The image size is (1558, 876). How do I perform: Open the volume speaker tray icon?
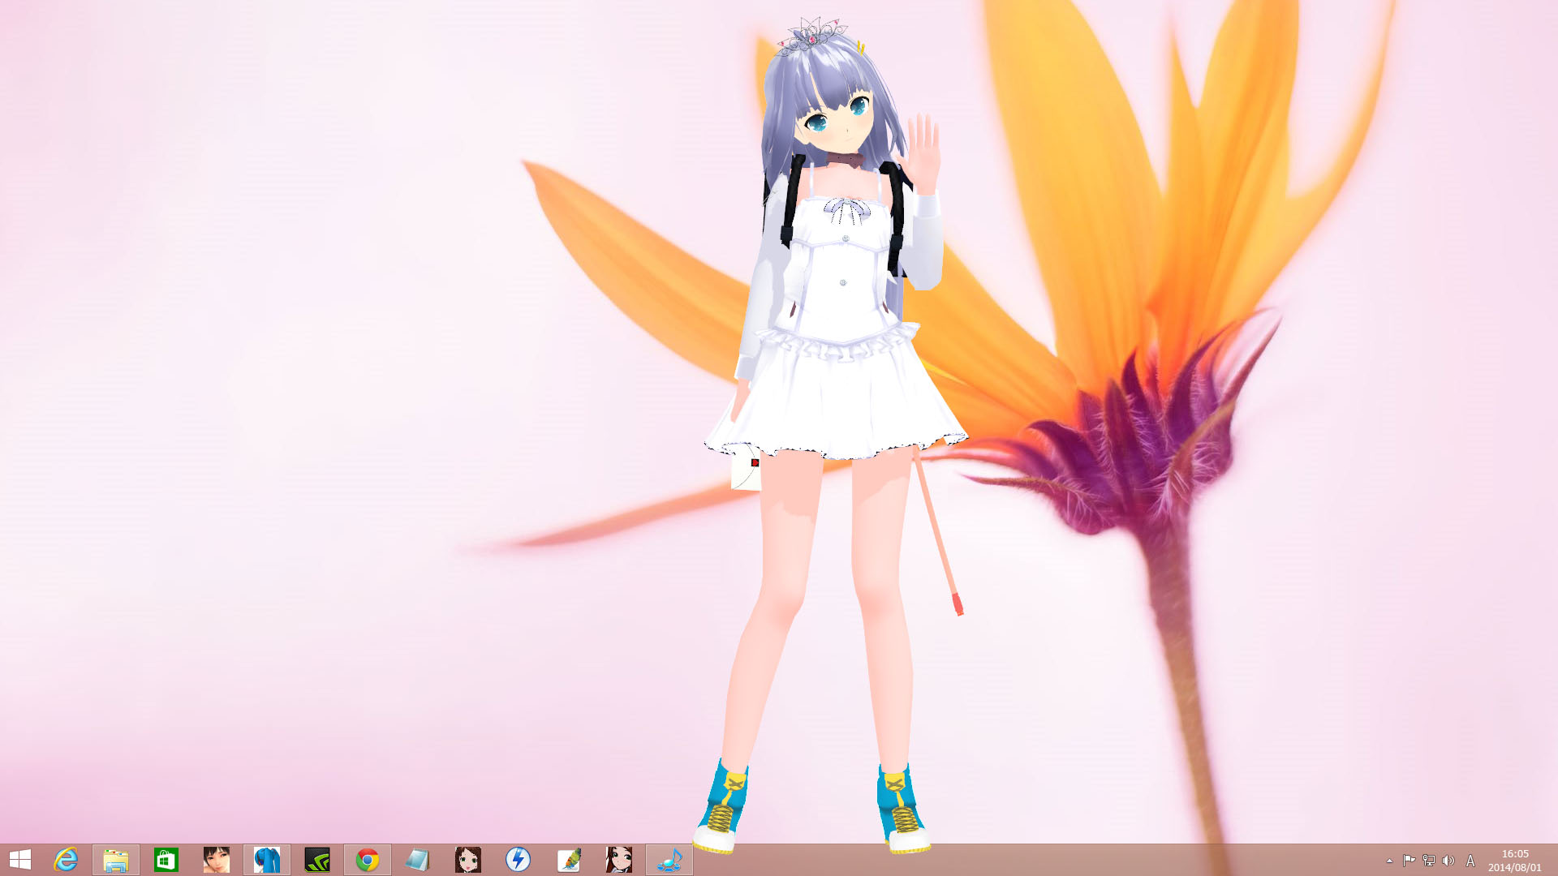click(x=1448, y=861)
